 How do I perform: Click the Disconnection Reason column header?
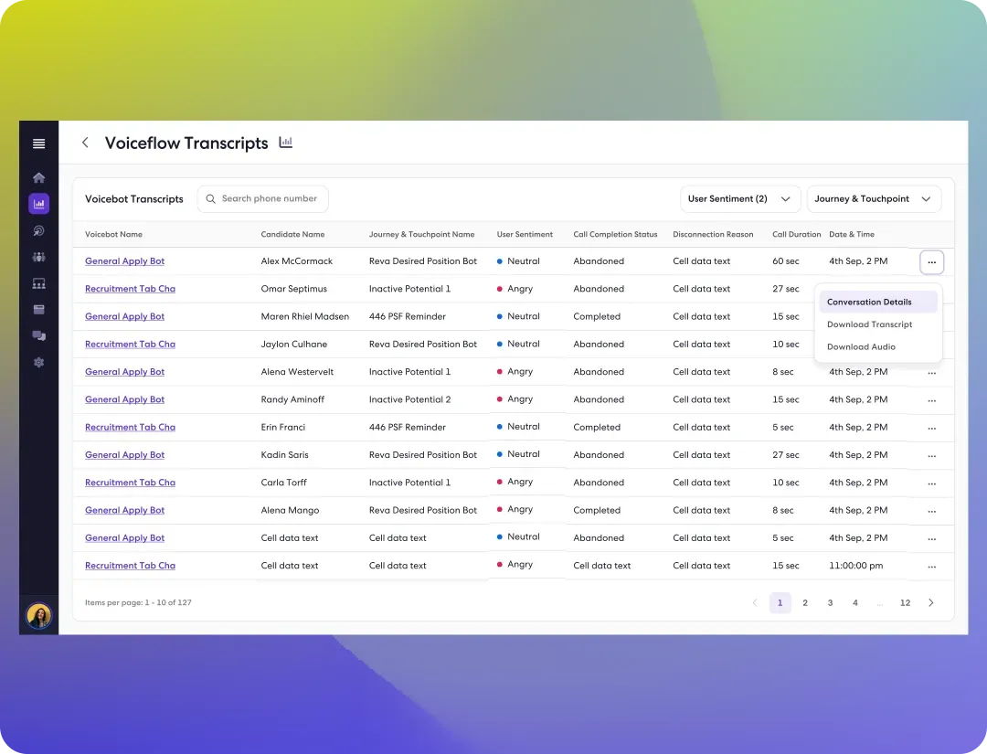point(713,234)
